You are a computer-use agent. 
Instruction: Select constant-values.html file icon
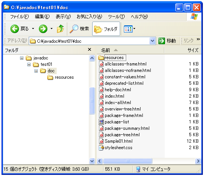click(x=101, y=77)
